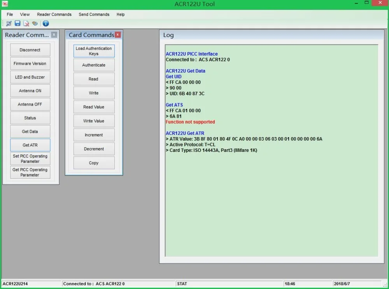Click the Status button
Screen dimensions: 389x289
(30, 118)
